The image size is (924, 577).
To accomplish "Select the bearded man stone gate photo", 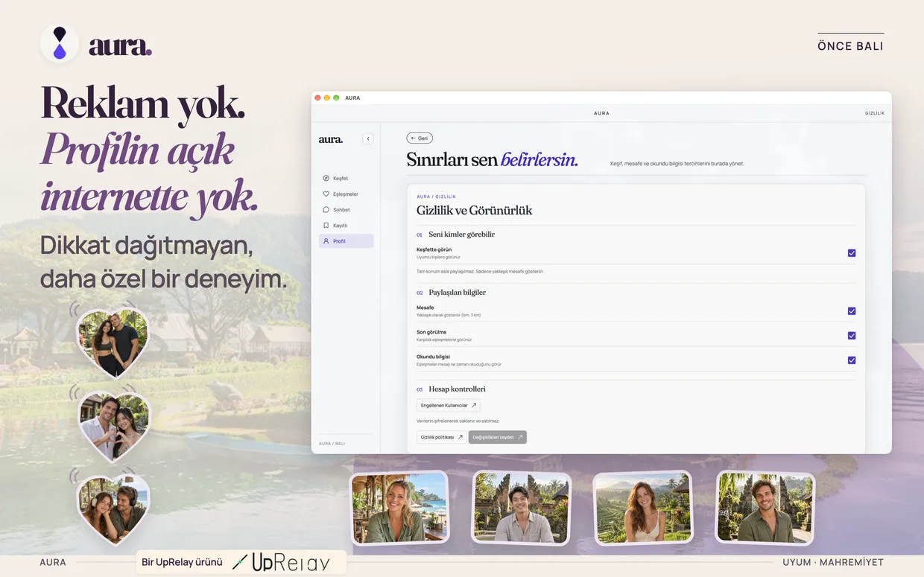I will 765,509.
